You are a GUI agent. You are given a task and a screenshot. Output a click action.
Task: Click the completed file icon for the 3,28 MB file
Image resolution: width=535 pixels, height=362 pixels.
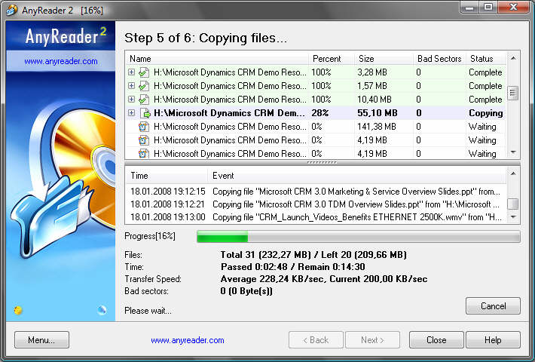click(143, 72)
